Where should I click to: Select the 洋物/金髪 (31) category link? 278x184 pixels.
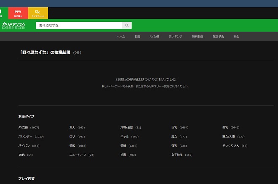point(131,127)
